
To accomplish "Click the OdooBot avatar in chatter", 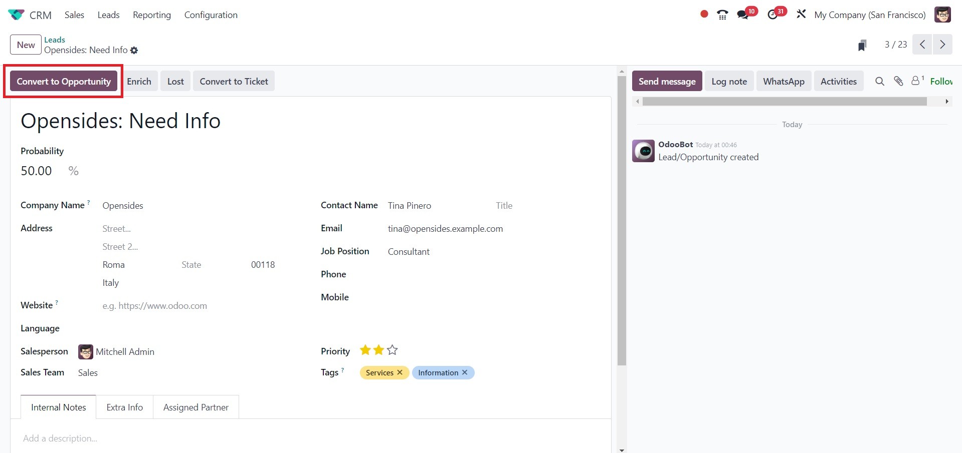I will pos(643,151).
